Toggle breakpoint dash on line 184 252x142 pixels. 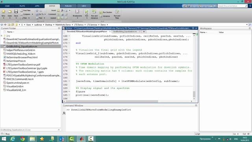69,92
